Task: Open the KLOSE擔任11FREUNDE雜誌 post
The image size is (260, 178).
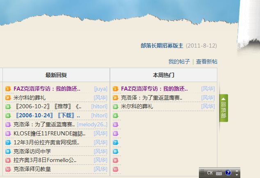Action: [49, 133]
